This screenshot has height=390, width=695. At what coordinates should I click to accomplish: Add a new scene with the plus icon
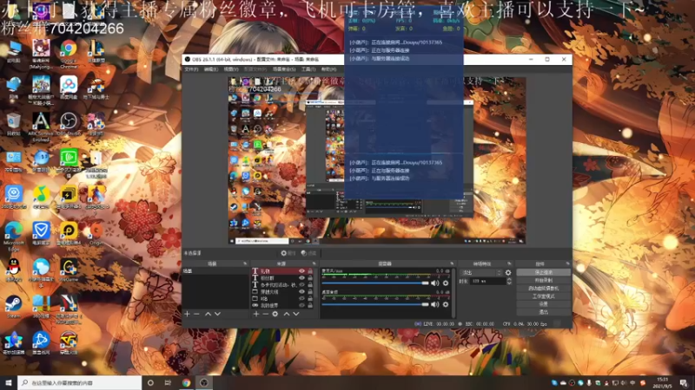[187, 314]
